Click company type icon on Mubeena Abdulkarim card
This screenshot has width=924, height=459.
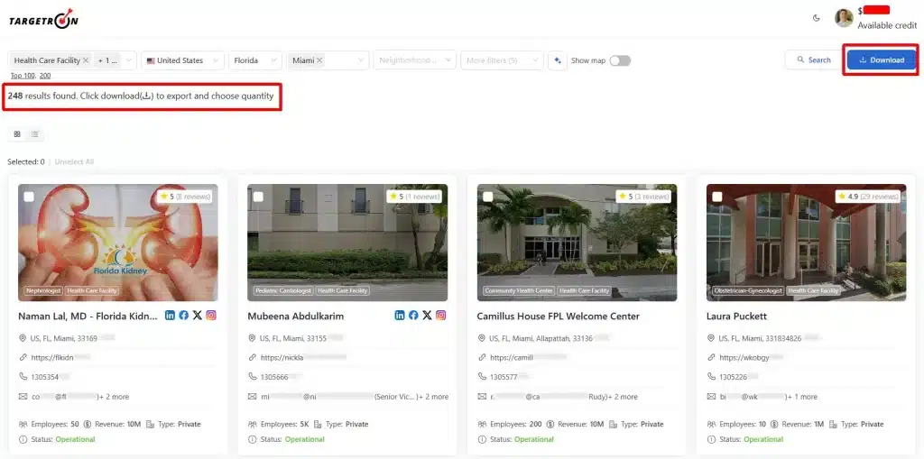pyautogui.click(x=318, y=424)
